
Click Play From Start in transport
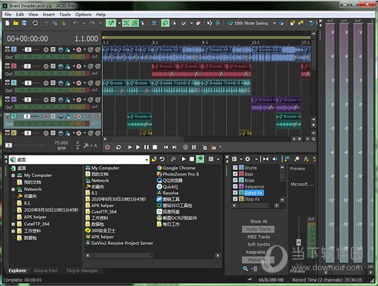pos(130,147)
